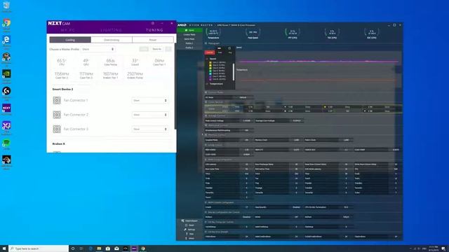Open About in Ryzen Master sidebar
449x252 pixels.
[x=189, y=238]
